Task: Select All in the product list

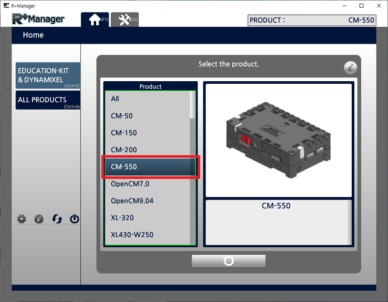Action: click(115, 99)
